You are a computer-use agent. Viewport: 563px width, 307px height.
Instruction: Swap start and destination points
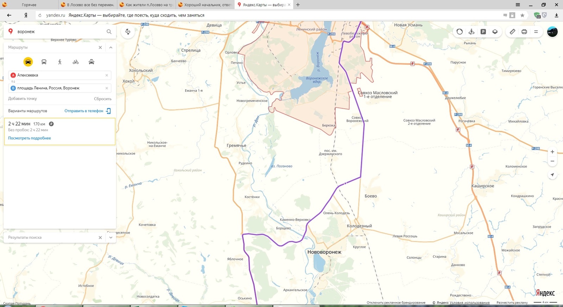[13, 82]
